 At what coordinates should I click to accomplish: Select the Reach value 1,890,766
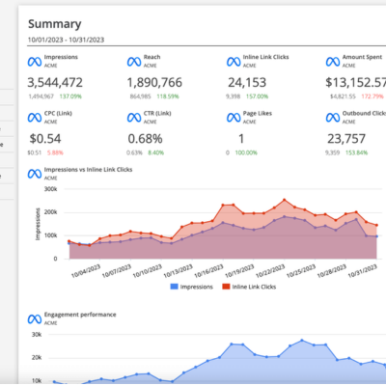pyautogui.click(x=154, y=83)
